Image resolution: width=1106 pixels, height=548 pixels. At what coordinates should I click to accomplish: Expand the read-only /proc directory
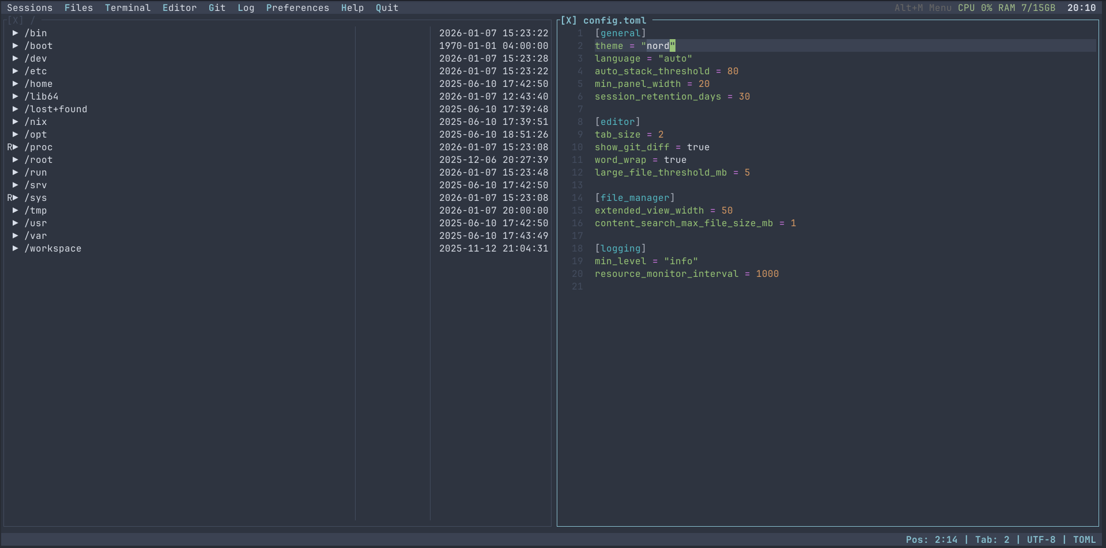16,147
